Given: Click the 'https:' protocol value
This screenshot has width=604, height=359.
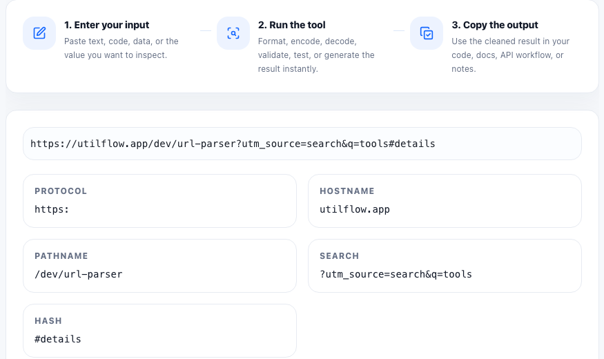Looking at the screenshot, I should click(x=52, y=210).
